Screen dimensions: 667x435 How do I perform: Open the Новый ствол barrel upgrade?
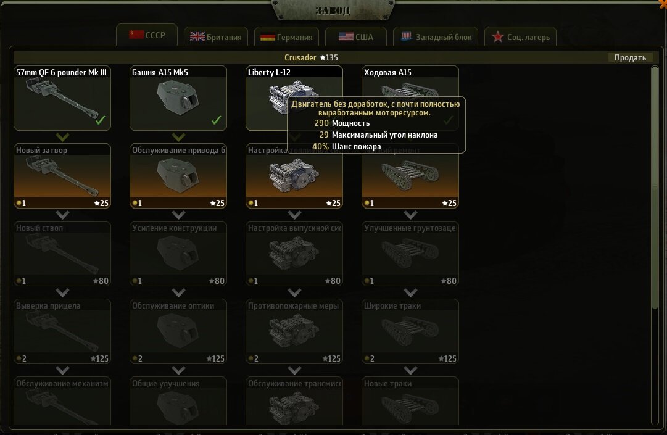pos(62,254)
